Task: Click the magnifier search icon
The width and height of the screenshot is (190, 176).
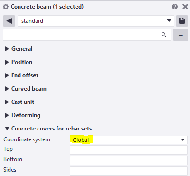Action: coord(164,35)
